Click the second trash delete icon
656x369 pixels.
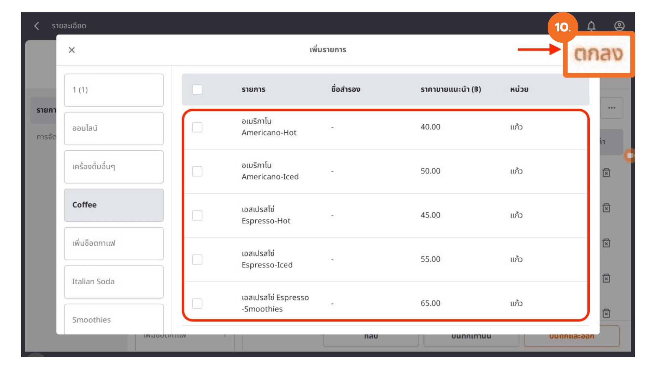click(606, 208)
